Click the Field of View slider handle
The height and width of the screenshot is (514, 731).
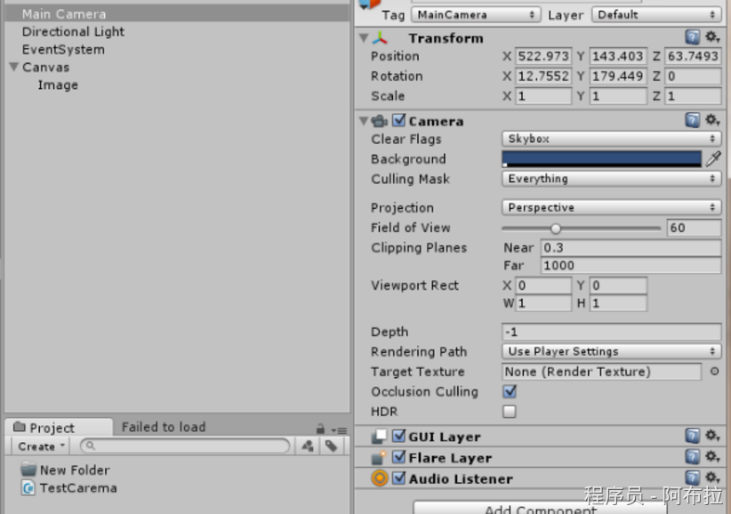pyautogui.click(x=556, y=229)
